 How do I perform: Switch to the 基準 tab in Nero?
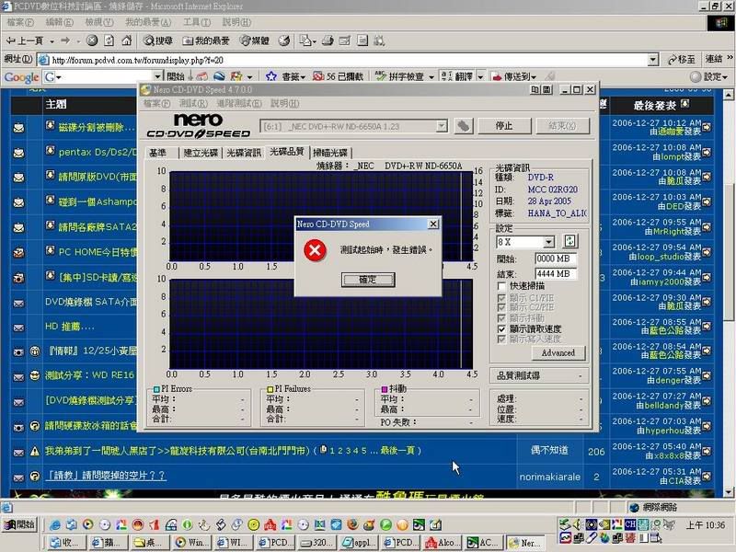click(158, 153)
